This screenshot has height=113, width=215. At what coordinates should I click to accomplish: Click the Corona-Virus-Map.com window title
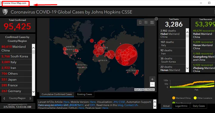point(15,3)
